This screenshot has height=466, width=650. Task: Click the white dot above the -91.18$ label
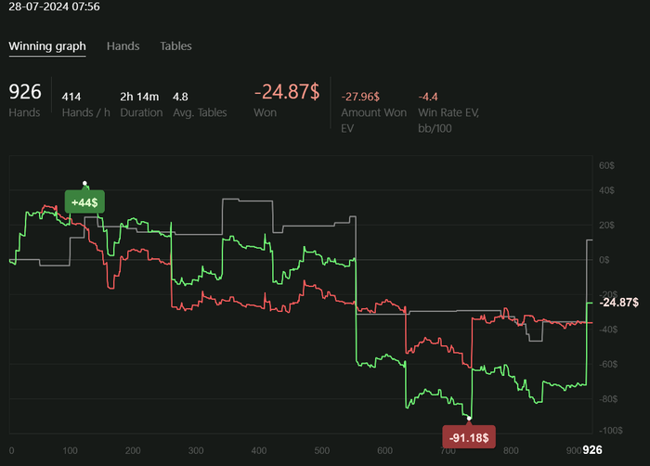point(470,419)
